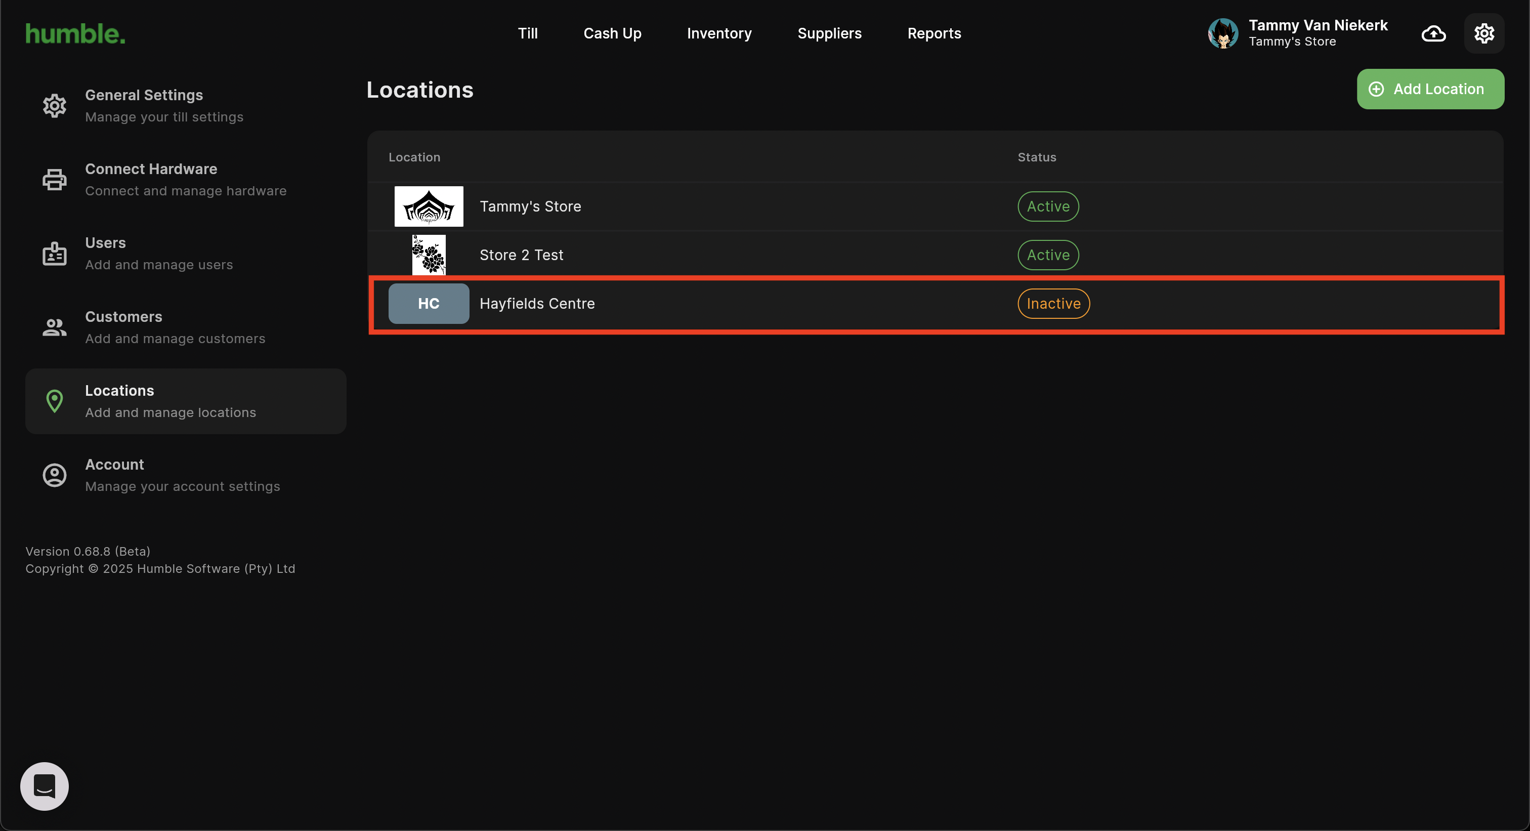Open the Store 2 Test location row
The width and height of the screenshot is (1530, 831).
click(x=935, y=255)
